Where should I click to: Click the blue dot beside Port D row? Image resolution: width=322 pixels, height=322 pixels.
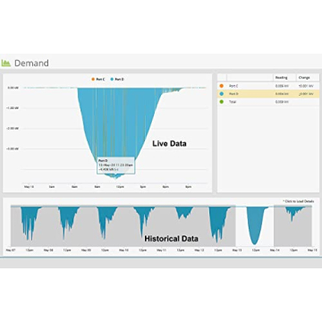point(221,94)
